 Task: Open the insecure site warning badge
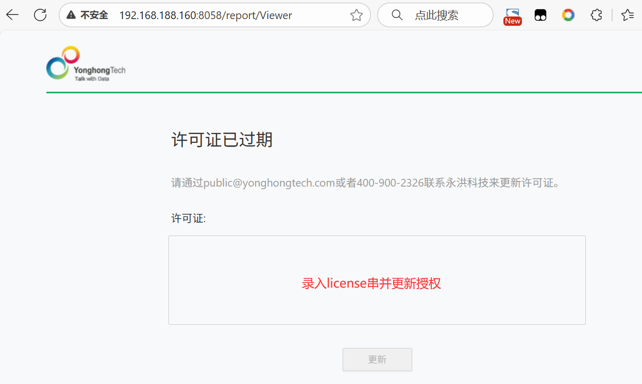(x=87, y=15)
